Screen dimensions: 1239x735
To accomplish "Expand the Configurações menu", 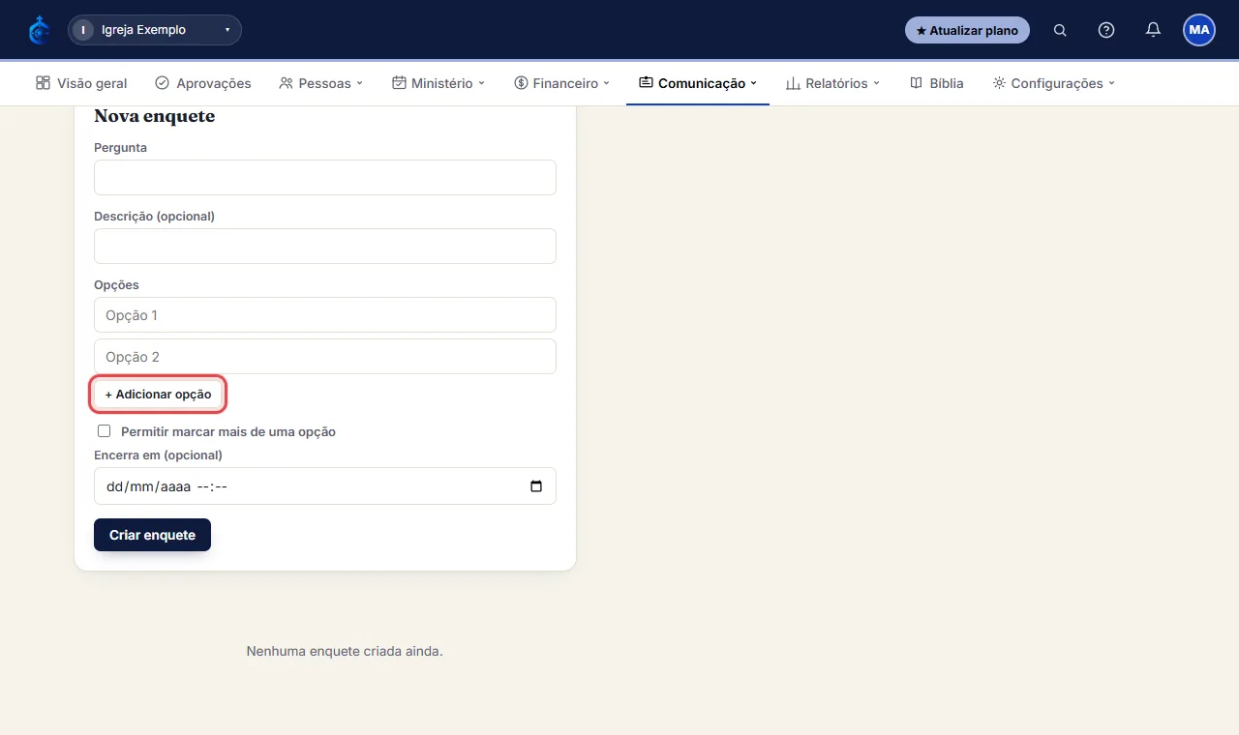I will point(1054,83).
